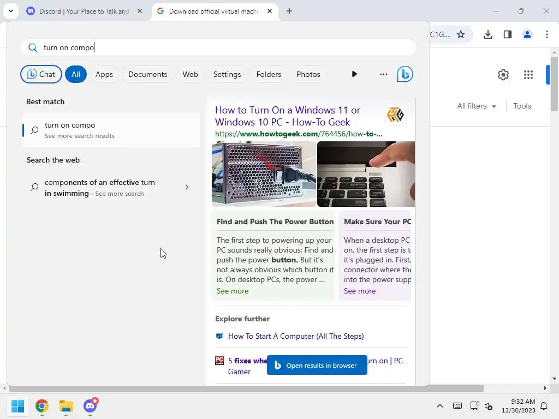Click the search magnifier icon in search box
This screenshot has width=559, height=419.
coord(32,47)
